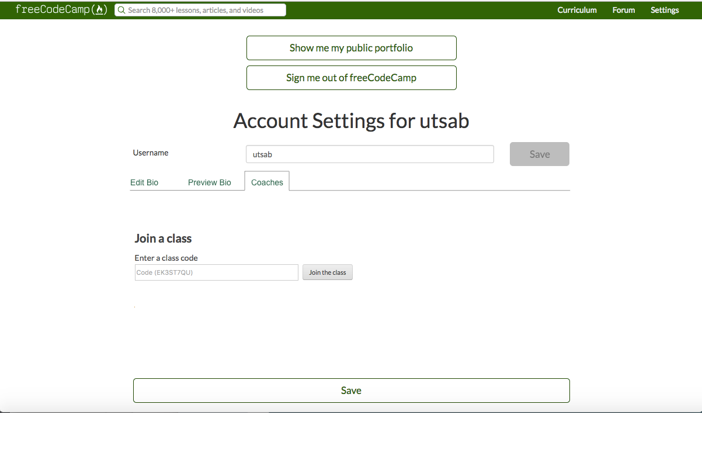702x449 pixels.
Task: Sign out of freeCodeCamp
Action: (x=351, y=77)
